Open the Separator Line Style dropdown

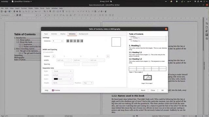pyautogui.click(x=62, y=71)
